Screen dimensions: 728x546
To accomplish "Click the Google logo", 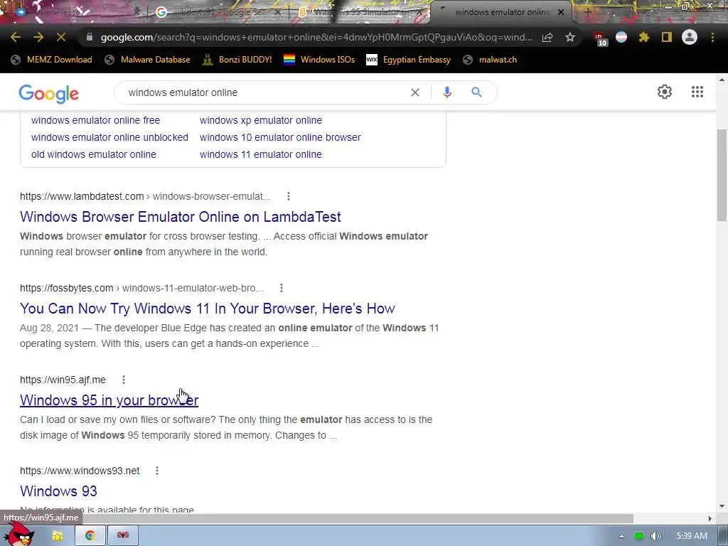I will click(x=49, y=93).
